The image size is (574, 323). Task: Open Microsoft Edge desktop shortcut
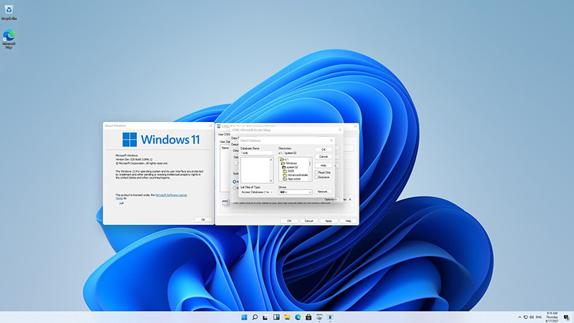(x=9, y=39)
